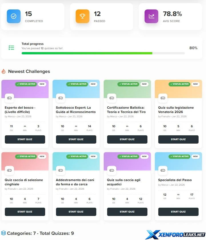This screenshot has width=206, height=240.
Task: Click the purple Avg Score chart icon
Action: click(151, 16)
